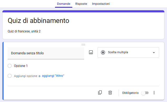Click the radio circle beside Aggiungi opzione
This screenshot has width=167, height=102.
pos(9,76)
